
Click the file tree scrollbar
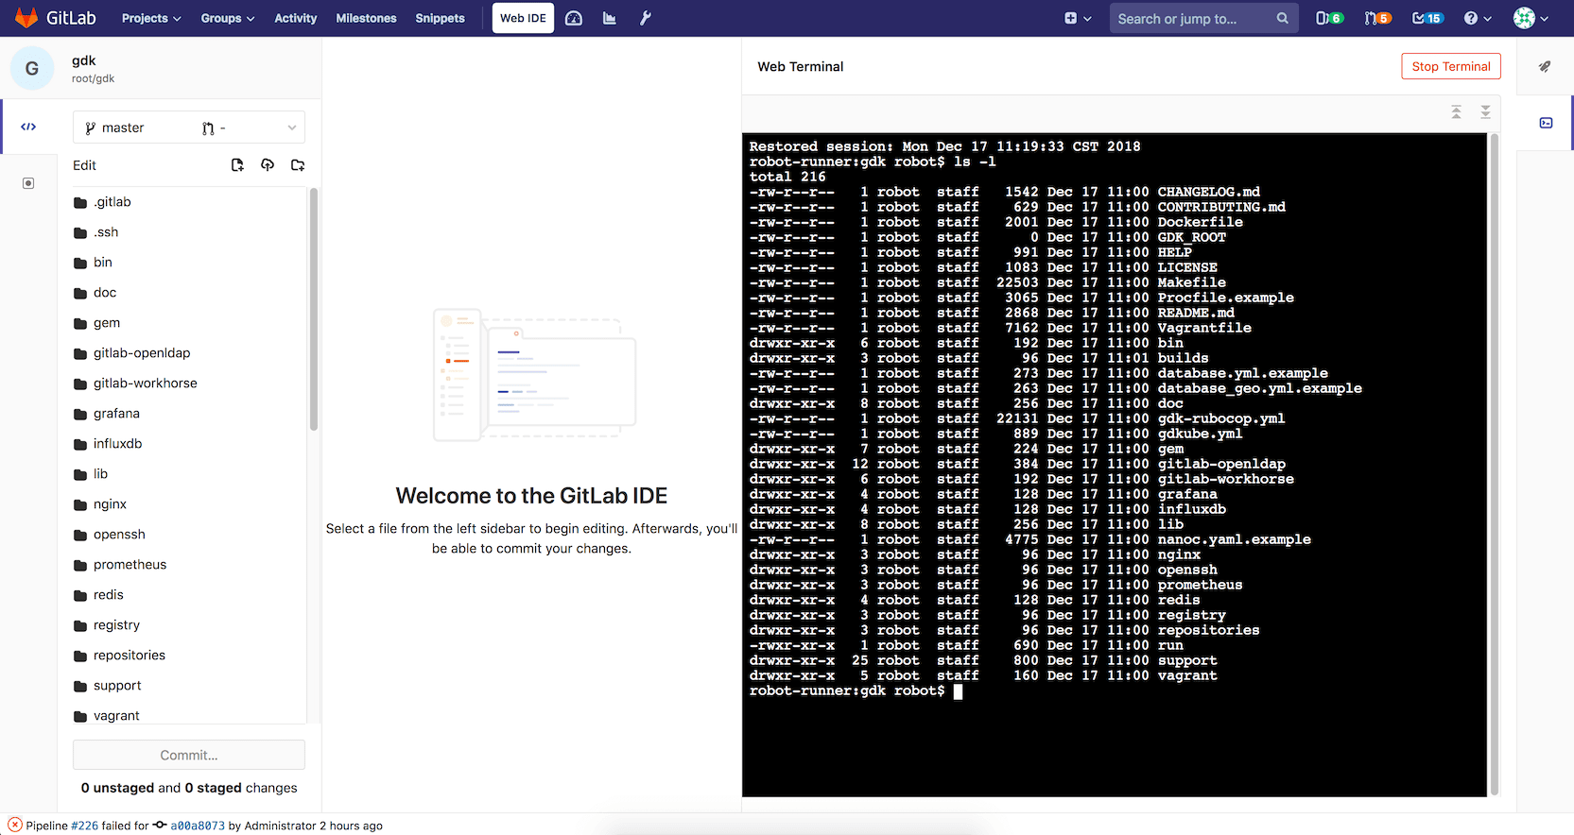point(314,310)
